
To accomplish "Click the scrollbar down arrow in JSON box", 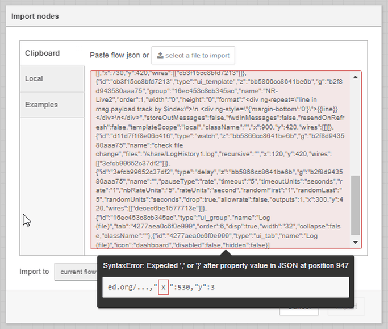I will [356, 243].
